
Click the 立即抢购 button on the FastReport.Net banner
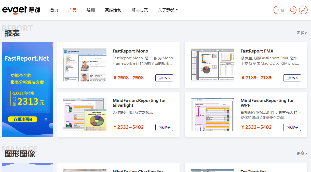(x=22, y=119)
